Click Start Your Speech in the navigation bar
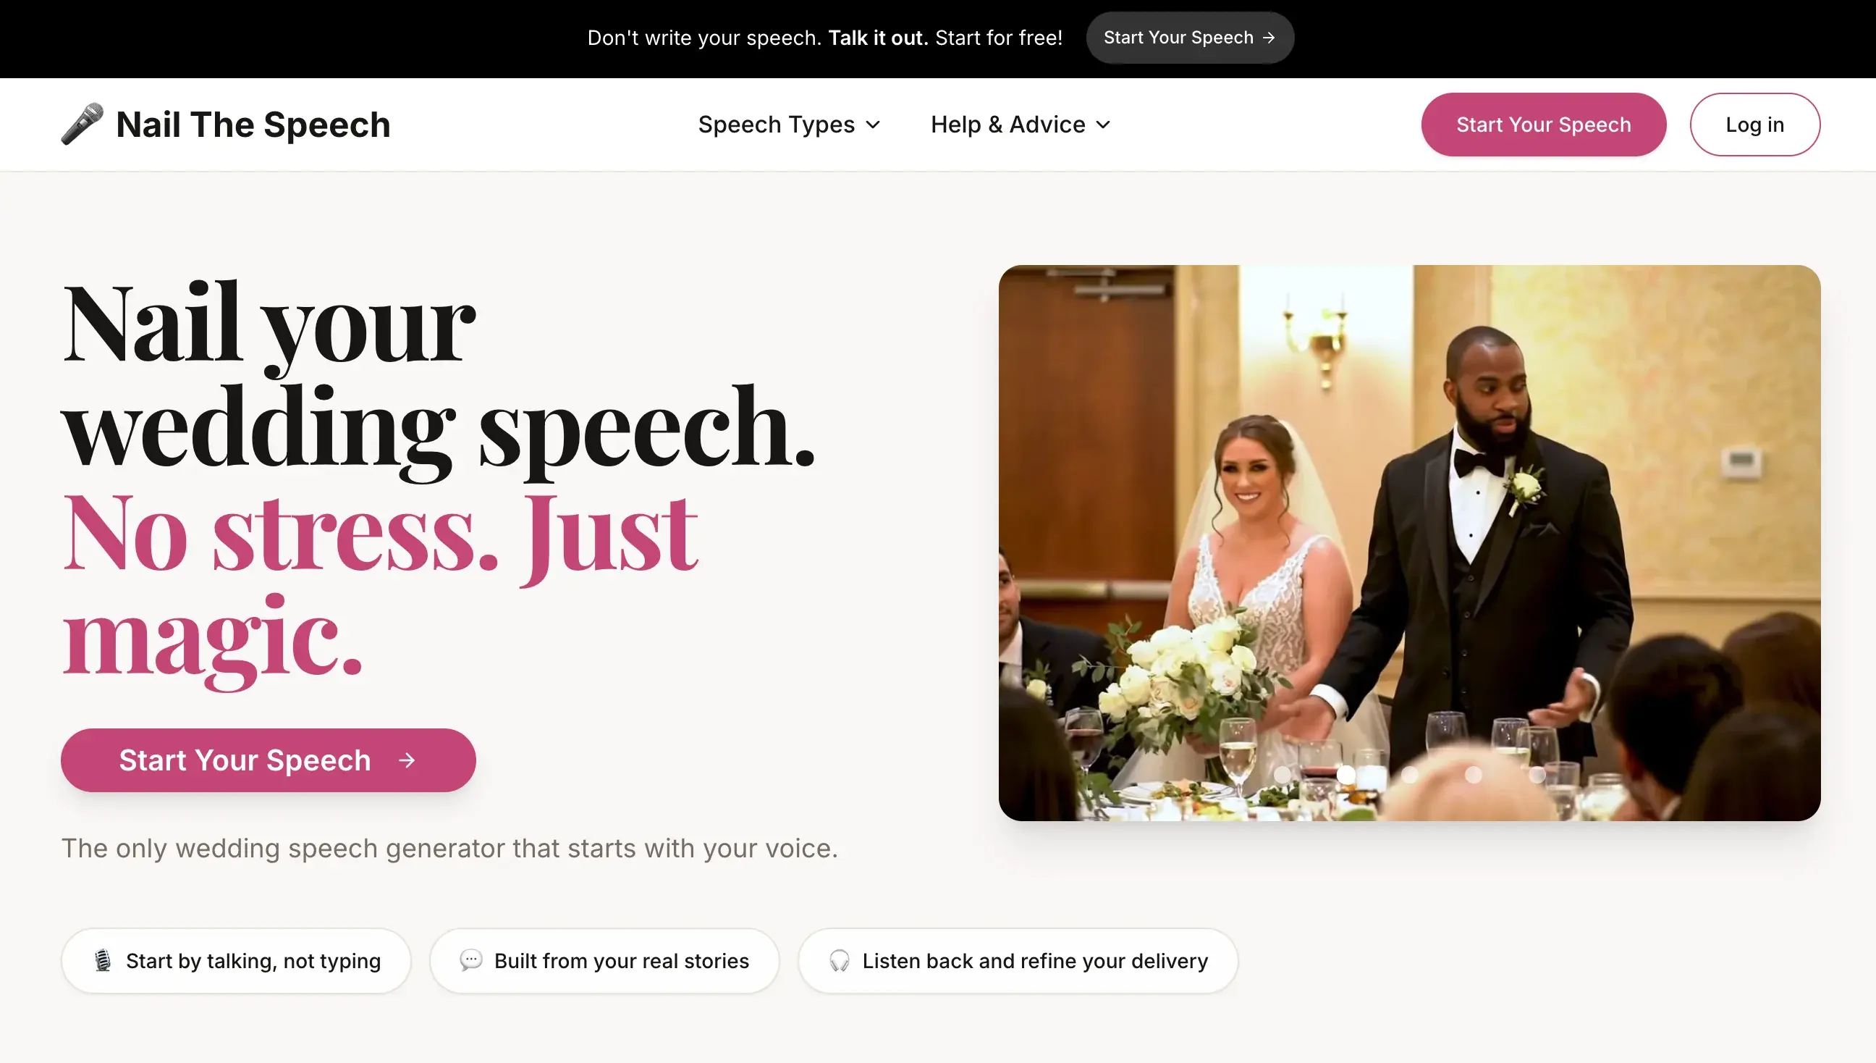 click(1543, 125)
